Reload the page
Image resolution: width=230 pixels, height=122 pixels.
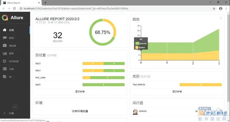click(x=14, y=9)
